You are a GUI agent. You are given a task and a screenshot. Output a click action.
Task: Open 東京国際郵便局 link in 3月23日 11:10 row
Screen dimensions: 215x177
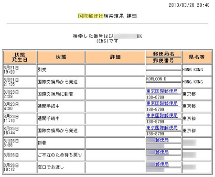pyautogui.click(x=162, y=115)
